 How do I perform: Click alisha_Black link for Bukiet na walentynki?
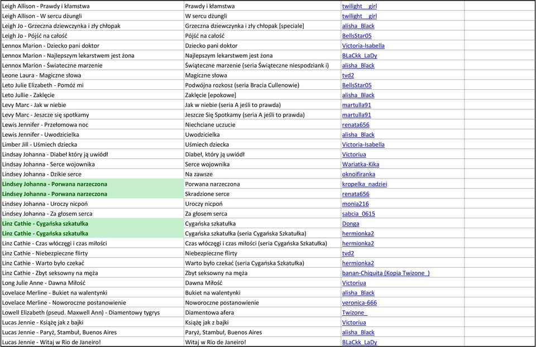(x=358, y=293)
